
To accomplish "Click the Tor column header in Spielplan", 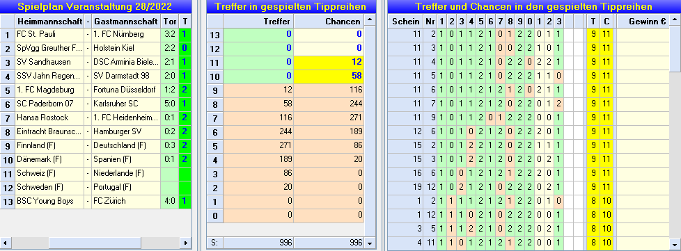I will point(170,22).
